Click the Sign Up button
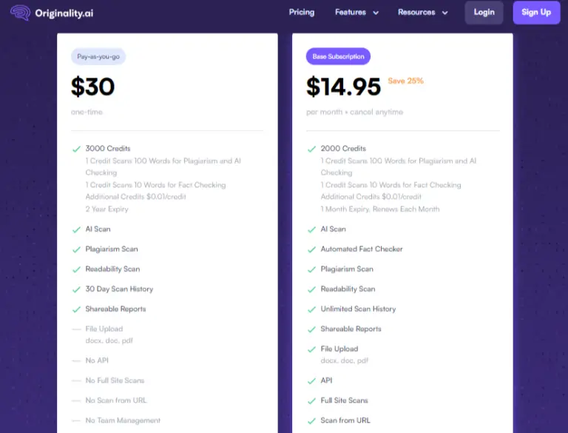 coord(536,13)
